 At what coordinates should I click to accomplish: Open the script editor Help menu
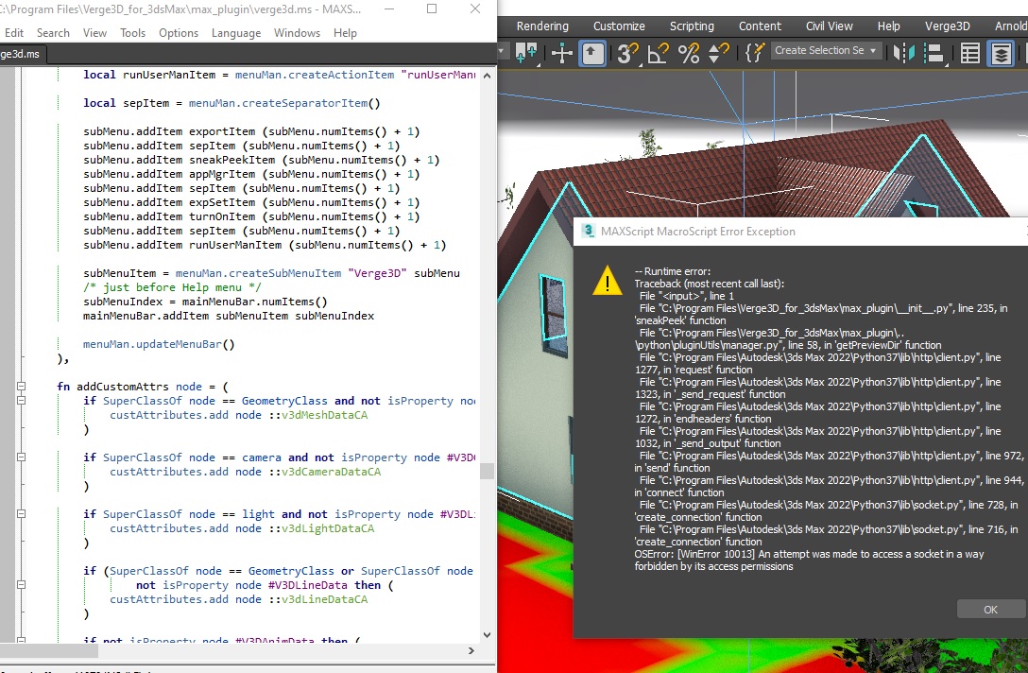tap(345, 33)
